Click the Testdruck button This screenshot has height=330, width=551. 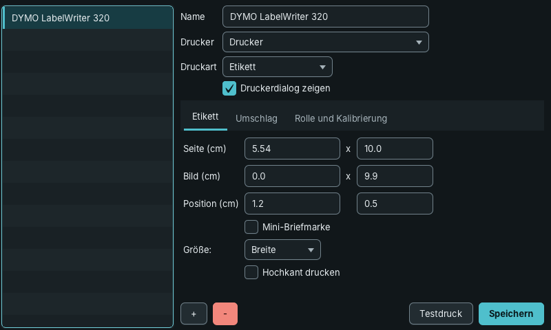coord(441,313)
